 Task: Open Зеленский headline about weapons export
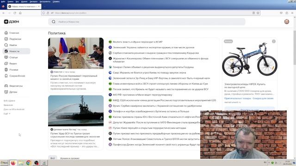coord(154,47)
